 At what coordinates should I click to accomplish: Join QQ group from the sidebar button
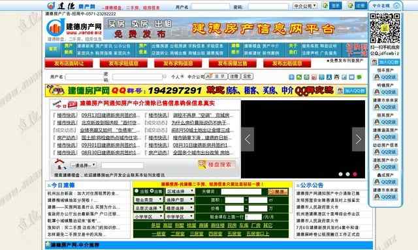[385, 62]
